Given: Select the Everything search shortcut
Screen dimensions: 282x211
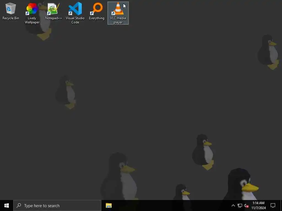Looking at the screenshot, I should point(97,11).
